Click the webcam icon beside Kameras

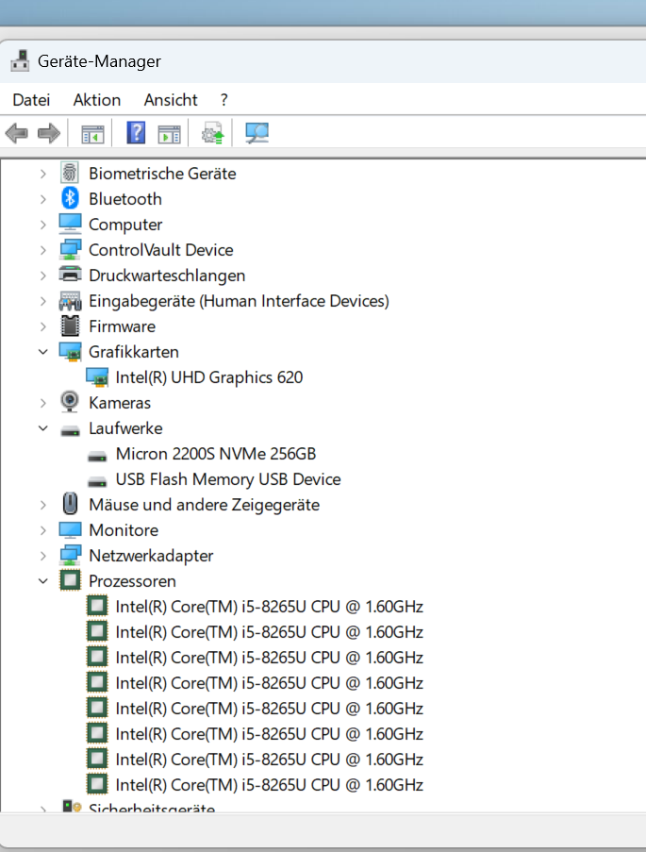[x=70, y=402]
